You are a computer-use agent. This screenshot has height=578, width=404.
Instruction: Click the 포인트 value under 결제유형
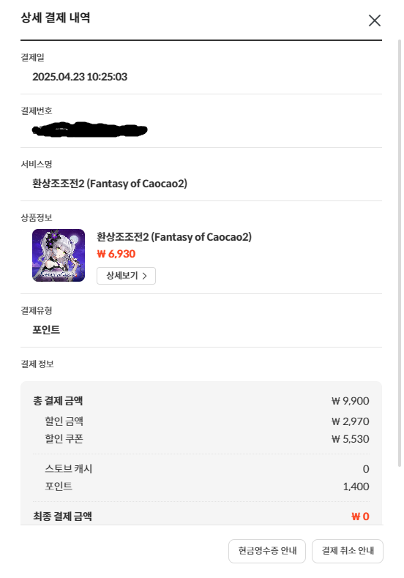(x=46, y=329)
